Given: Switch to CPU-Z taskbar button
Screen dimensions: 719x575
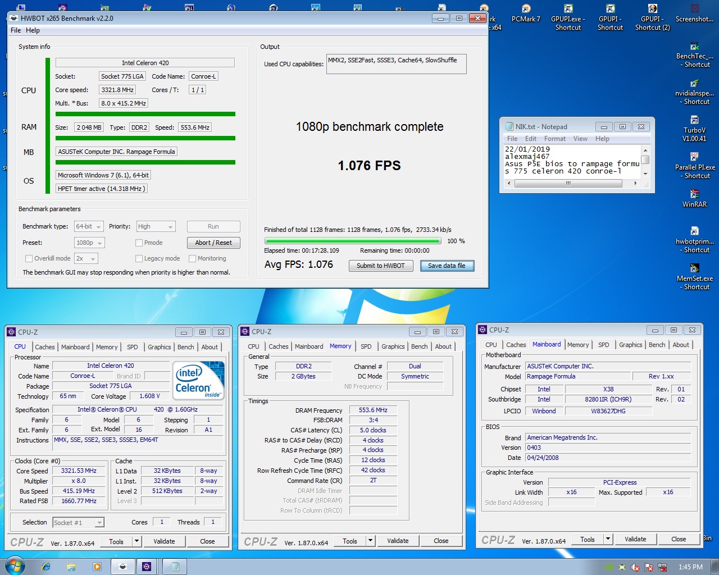Looking at the screenshot, I should tap(147, 567).
